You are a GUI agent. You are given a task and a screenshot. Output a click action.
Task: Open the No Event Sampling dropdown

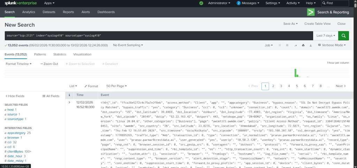point(128,45)
